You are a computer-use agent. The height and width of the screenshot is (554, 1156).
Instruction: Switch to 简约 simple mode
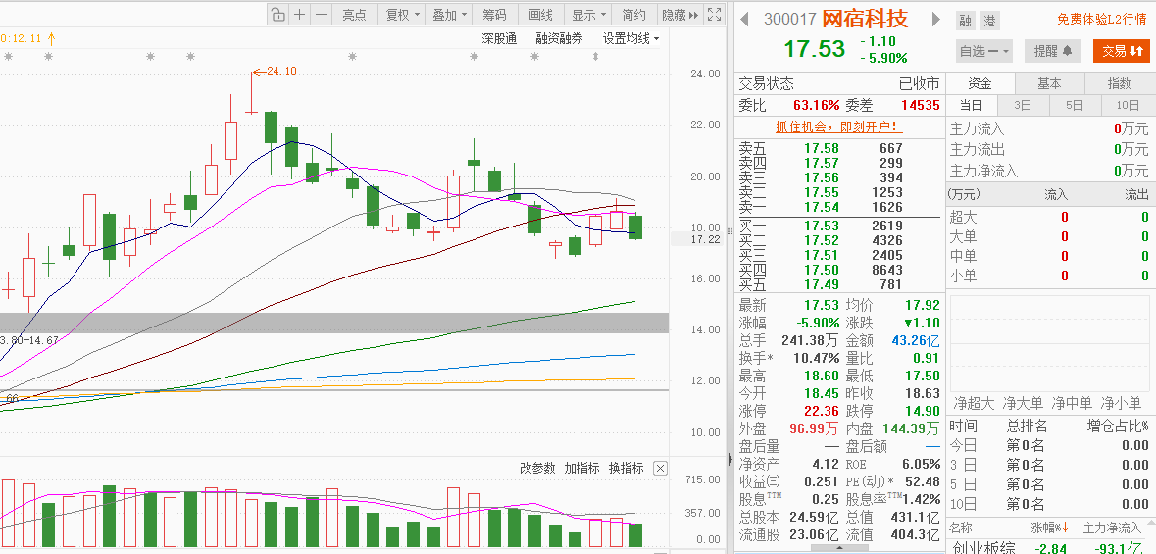click(x=634, y=14)
